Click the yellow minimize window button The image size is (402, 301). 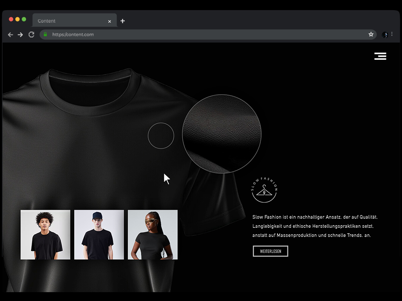pos(17,19)
